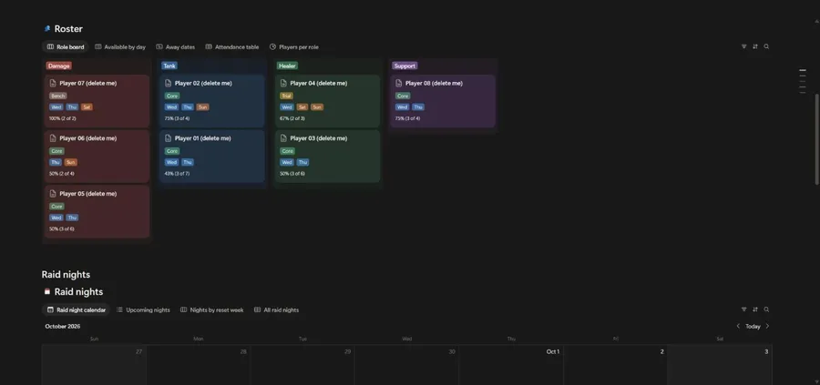Switch to Available by day view
Image resolution: width=820 pixels, height=385 pixels.
[119, 47]
